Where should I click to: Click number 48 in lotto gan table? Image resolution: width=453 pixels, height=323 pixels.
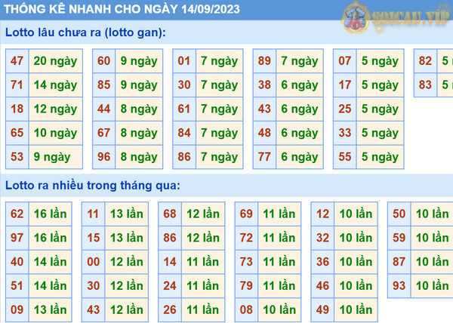[264, 133]
